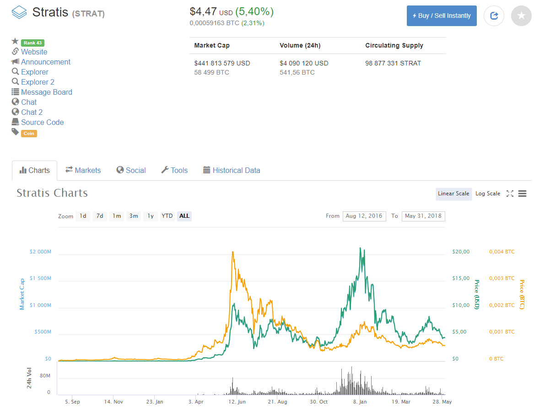Click the 541,56 BTC volume value
Viewport: 534px width, 409px height.
[x=297, y=73]
